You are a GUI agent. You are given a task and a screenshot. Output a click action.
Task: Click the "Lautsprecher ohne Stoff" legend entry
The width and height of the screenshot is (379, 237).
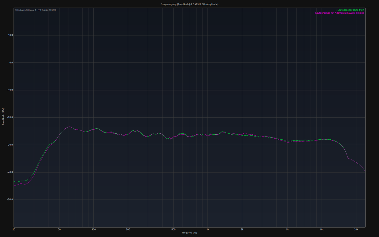pyautogui.click(x=350, y=10)
